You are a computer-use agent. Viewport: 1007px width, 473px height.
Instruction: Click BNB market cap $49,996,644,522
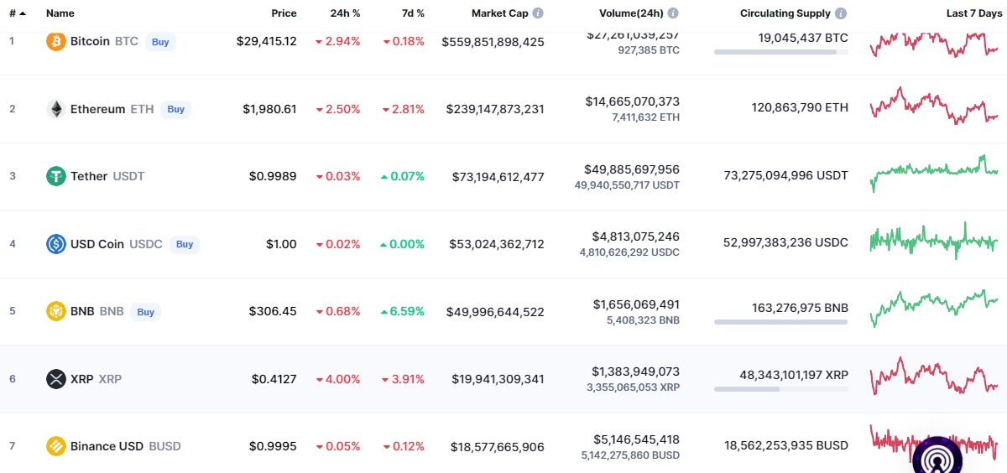point(497,311)
